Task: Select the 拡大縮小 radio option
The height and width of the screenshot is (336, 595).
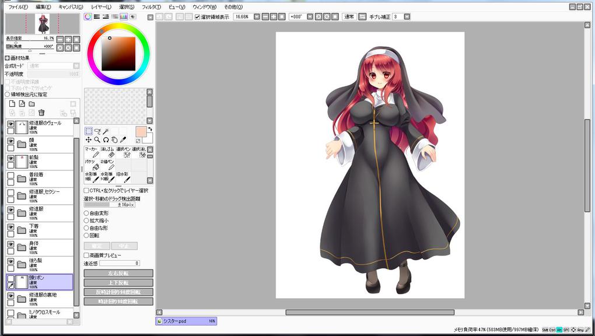Action: coord(86,220)
